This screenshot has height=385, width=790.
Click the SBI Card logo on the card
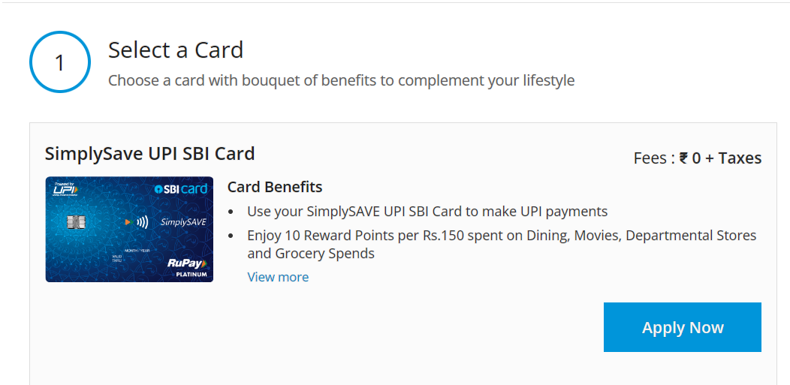[181, 189]
